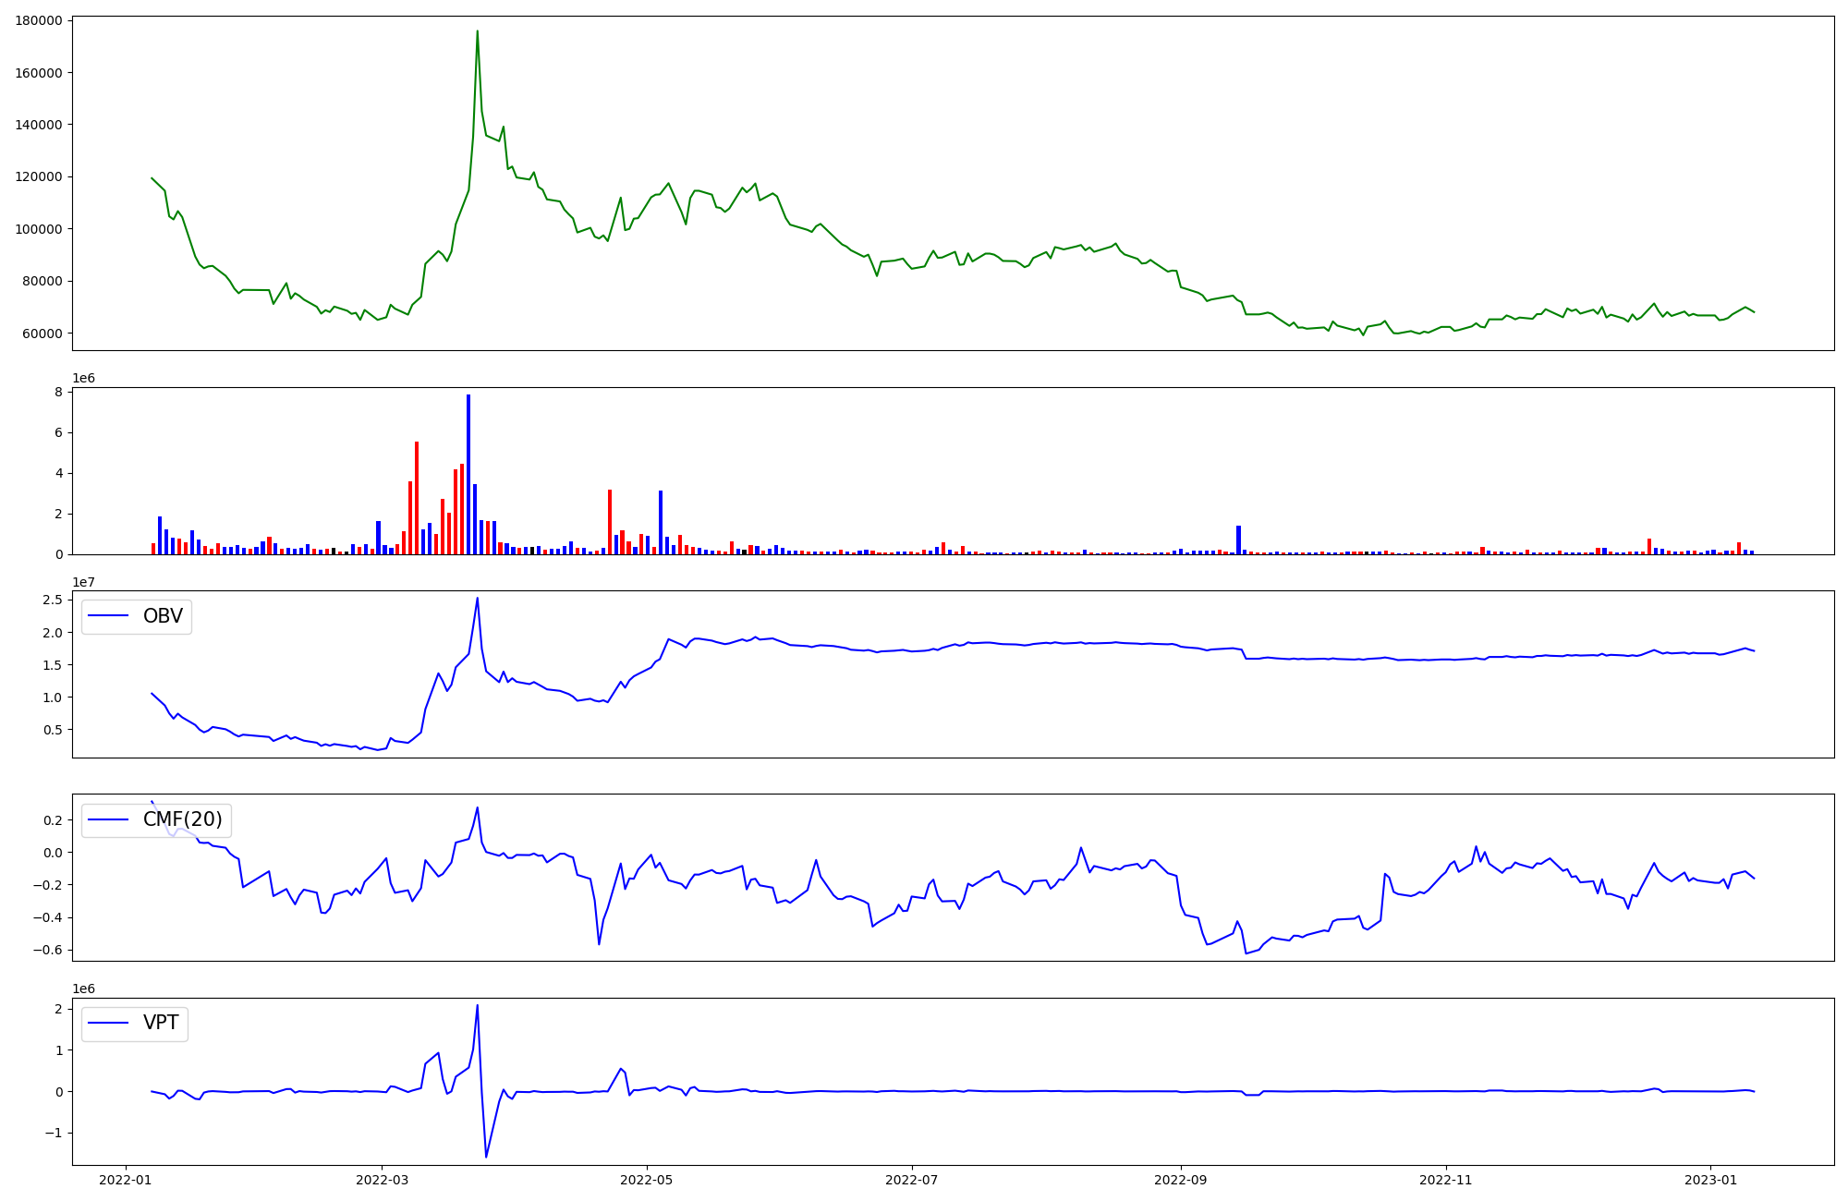
Task: Click the 2022-05 x-axis tick label
Action: tap(647, 1180)
